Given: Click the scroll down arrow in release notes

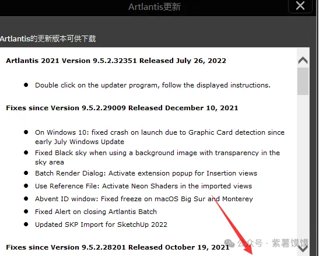Looking at the screenshot, I should [x=303, y=248].
